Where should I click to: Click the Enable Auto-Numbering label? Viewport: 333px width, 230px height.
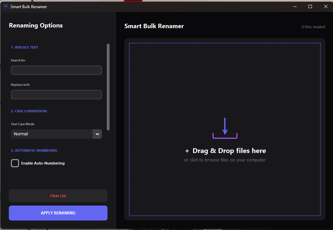(x=43, y=163)
